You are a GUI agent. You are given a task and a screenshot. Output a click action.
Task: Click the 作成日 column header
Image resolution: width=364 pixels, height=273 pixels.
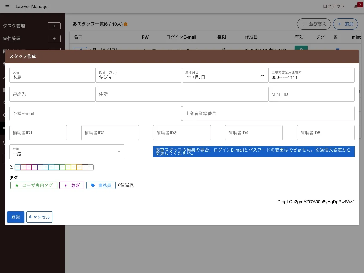(251, 37)
